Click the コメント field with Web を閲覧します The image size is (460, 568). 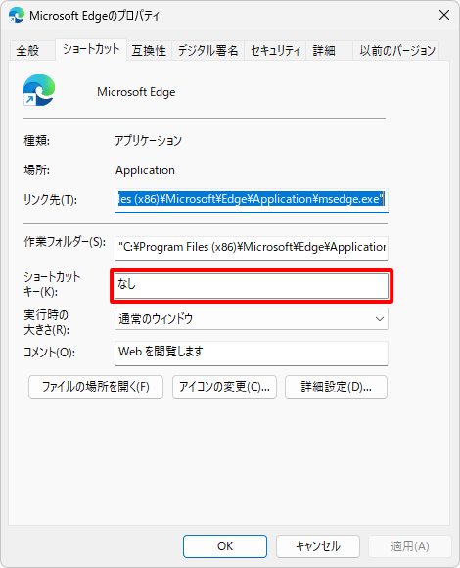pos(252,353)
